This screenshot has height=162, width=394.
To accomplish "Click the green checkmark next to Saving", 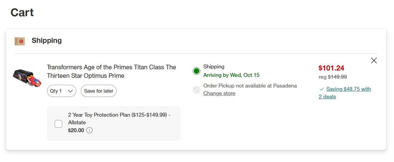I will click(322, 89).
